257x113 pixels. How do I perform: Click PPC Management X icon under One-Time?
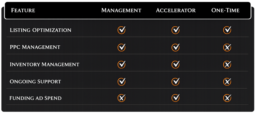227,47
